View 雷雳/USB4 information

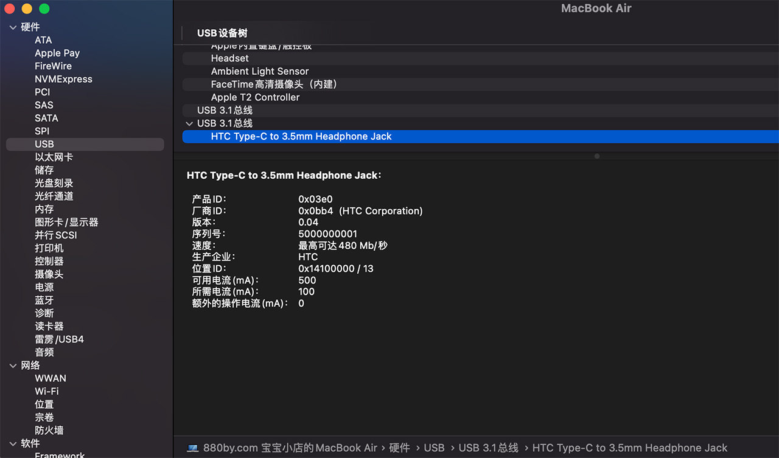point(59,339)
